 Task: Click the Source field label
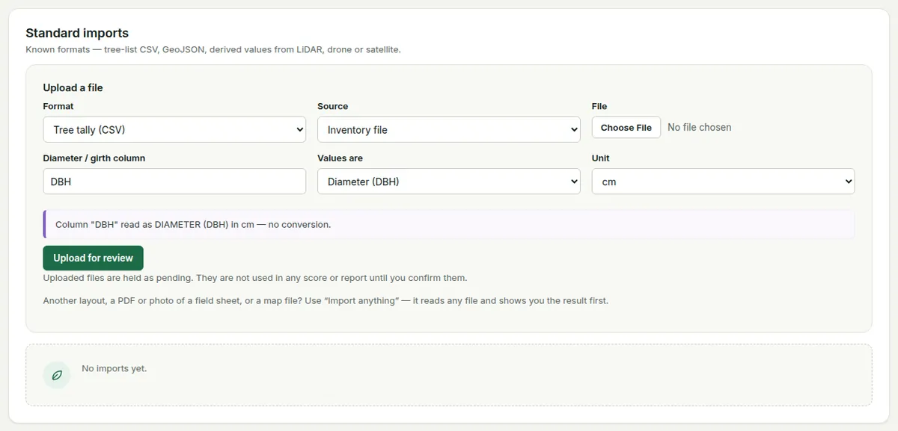(333, 106)
